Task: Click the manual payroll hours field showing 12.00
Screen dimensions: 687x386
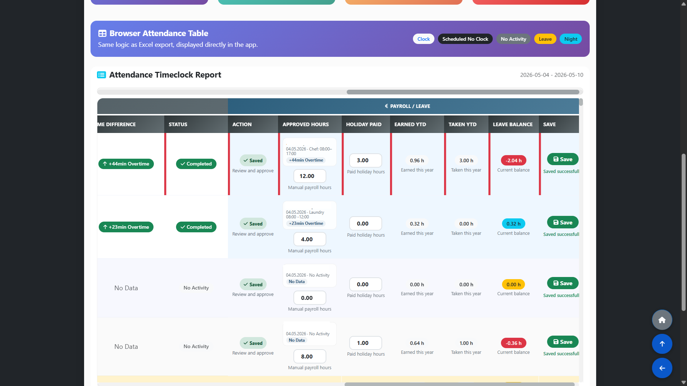Action: (x=310, y=176)
